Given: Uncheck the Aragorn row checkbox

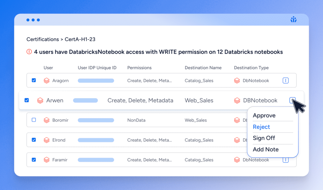Looking at the screenshot, I should [x=34, y=81].
